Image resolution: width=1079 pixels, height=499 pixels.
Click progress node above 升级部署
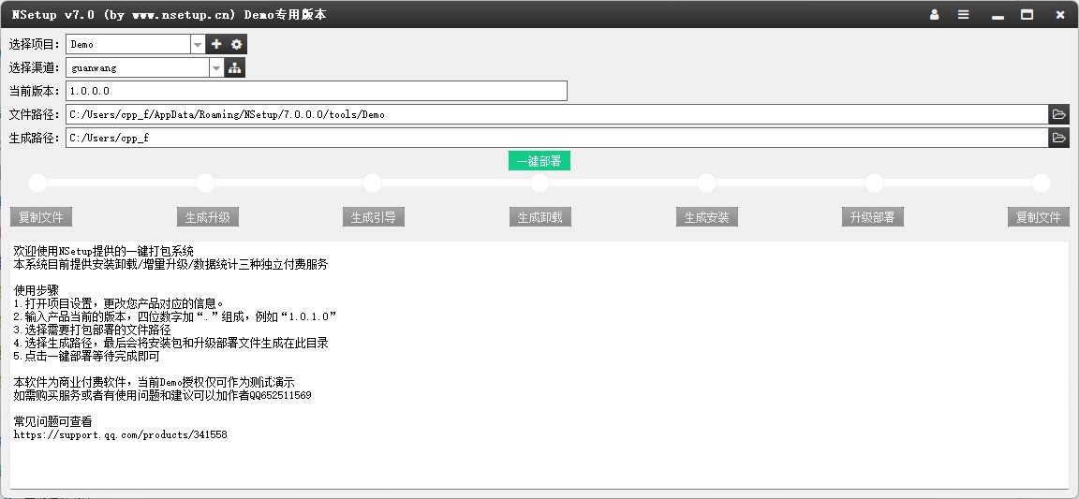pos(874,183)
